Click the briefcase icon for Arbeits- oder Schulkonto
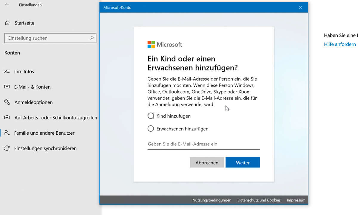The image size is (358, 215). click(x=7, y=118)
